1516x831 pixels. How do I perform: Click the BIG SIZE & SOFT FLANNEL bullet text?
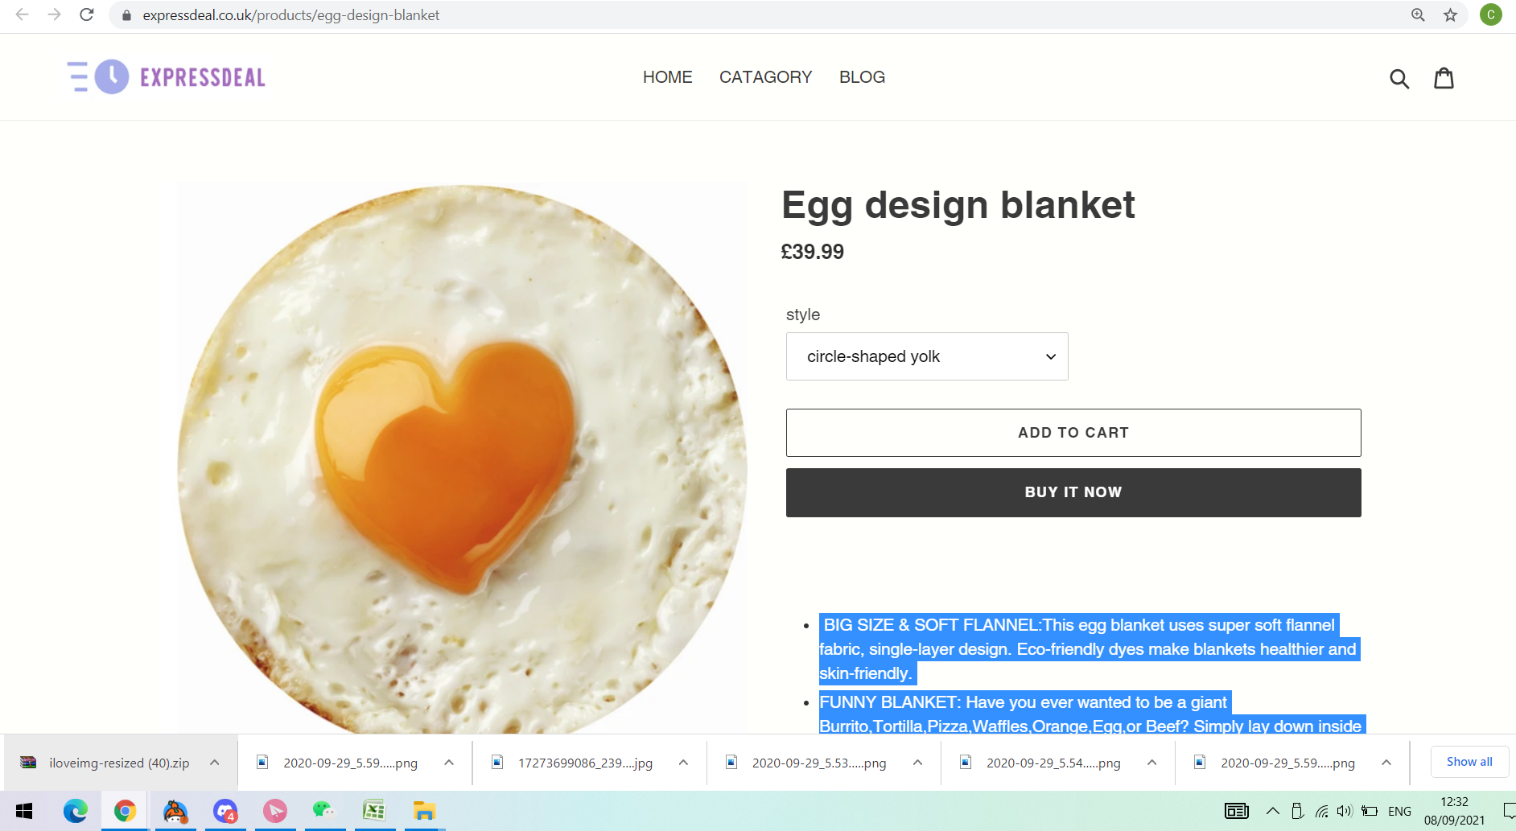pos(1089,649)
